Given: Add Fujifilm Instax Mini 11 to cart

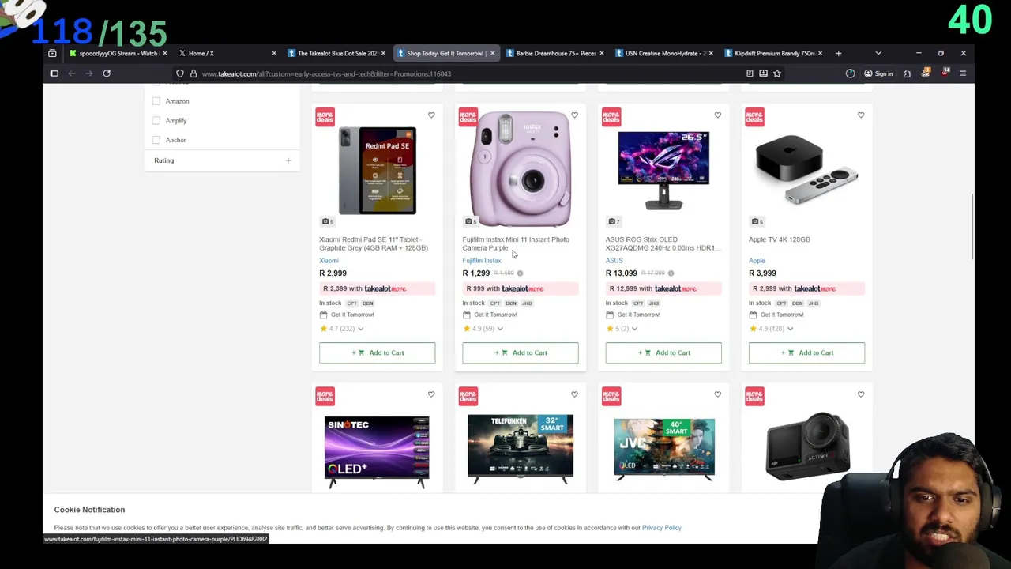Looking at the screenshot, I should [x=521, y=353].
